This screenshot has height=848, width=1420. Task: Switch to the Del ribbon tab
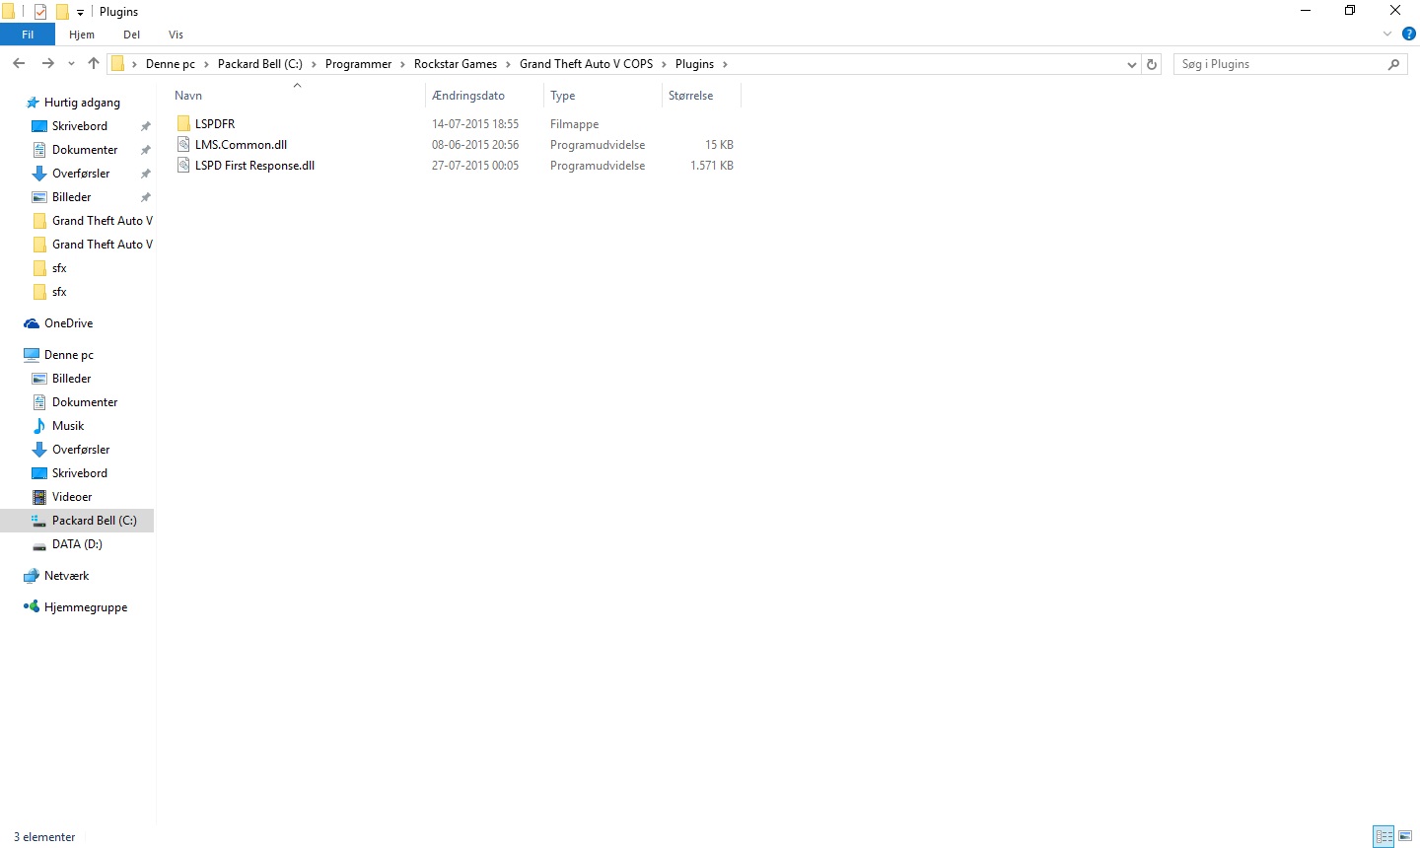[x=132, y=35]
